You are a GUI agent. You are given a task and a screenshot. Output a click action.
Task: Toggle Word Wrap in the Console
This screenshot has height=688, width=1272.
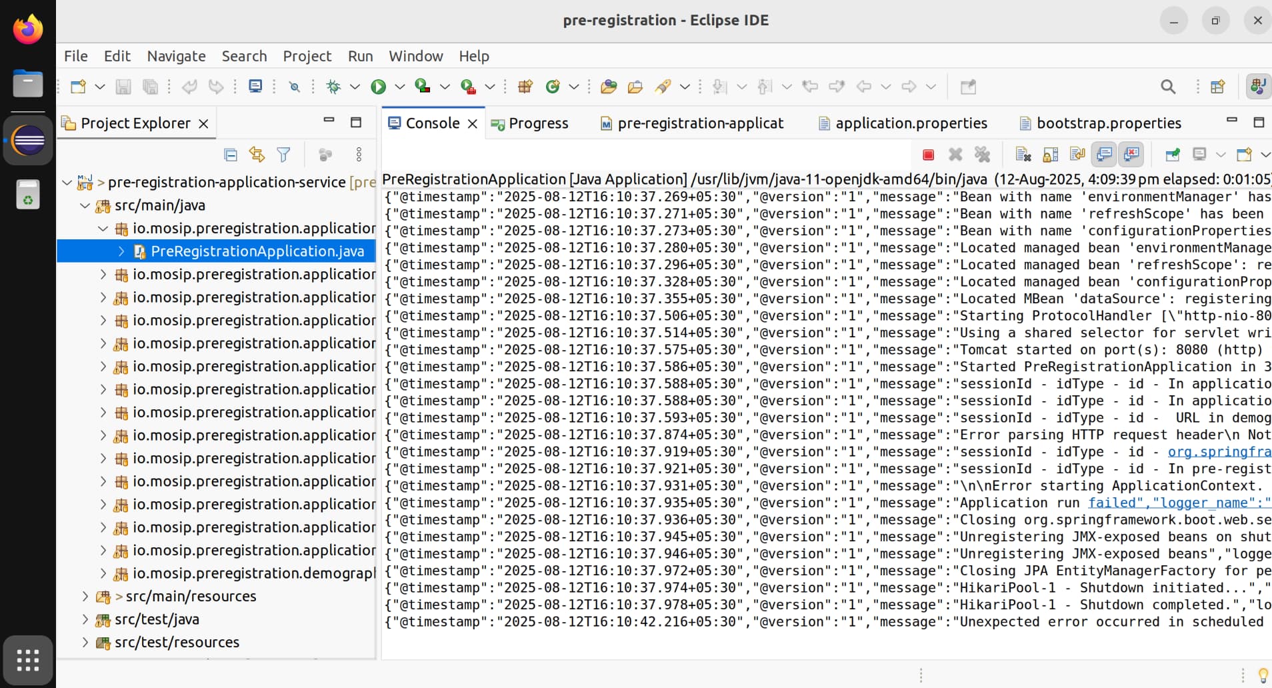[x=1077, y=155]
